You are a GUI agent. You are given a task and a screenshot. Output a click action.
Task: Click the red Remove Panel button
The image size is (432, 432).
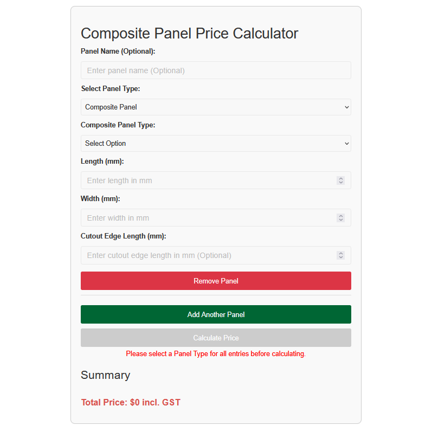click(x=216, y=281)
